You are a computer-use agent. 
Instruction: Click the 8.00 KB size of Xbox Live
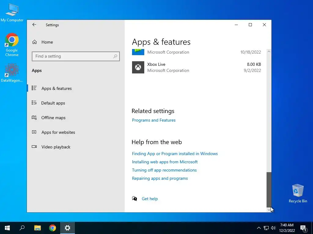(254, 64)
